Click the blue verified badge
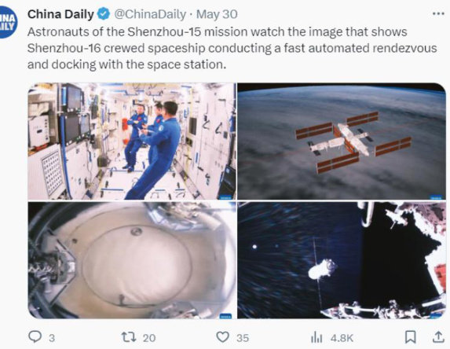This screenshot has height=349, width=450. tap(104, 14)
